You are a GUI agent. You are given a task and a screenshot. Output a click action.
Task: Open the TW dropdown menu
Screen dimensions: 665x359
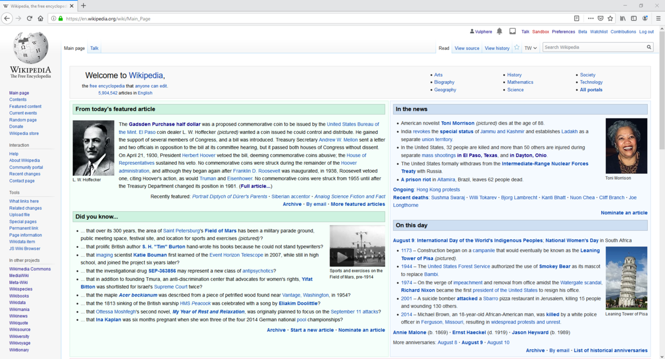(x=531, y=48)
